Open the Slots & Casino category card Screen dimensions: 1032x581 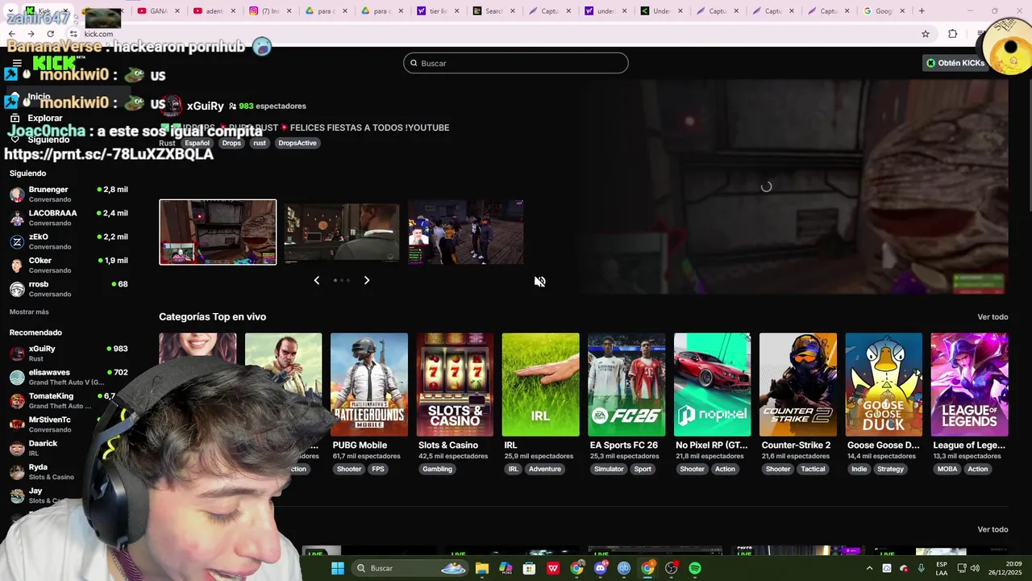[455, 384]
